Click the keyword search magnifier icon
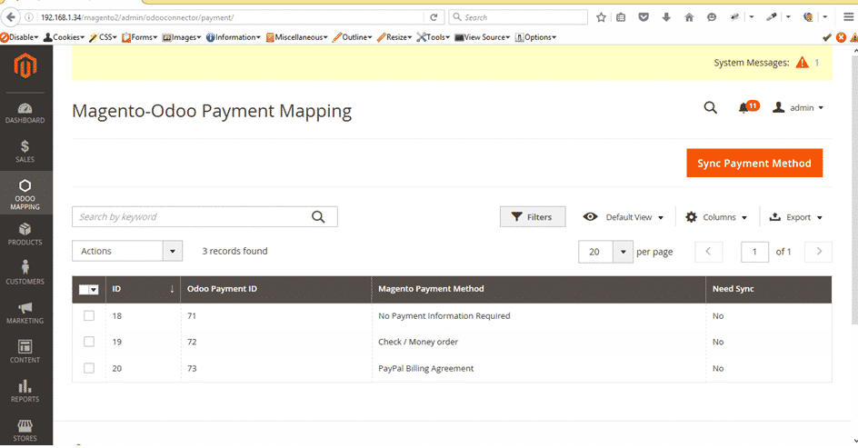858x448 pixels. (318, 216)
